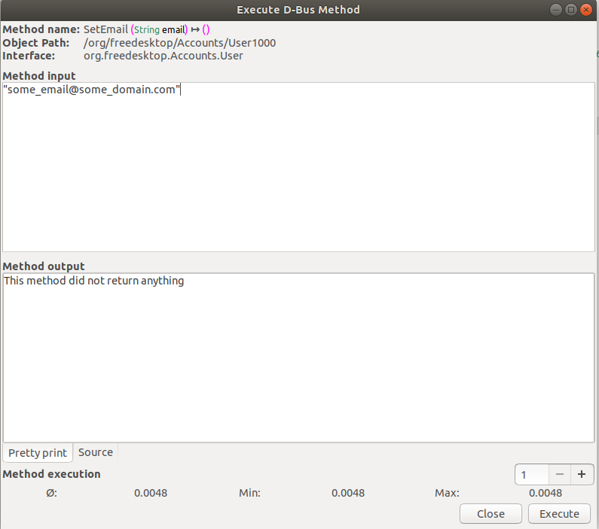Focus the execution count number field
Screen dimensions: 599x529
click(531, 475)
